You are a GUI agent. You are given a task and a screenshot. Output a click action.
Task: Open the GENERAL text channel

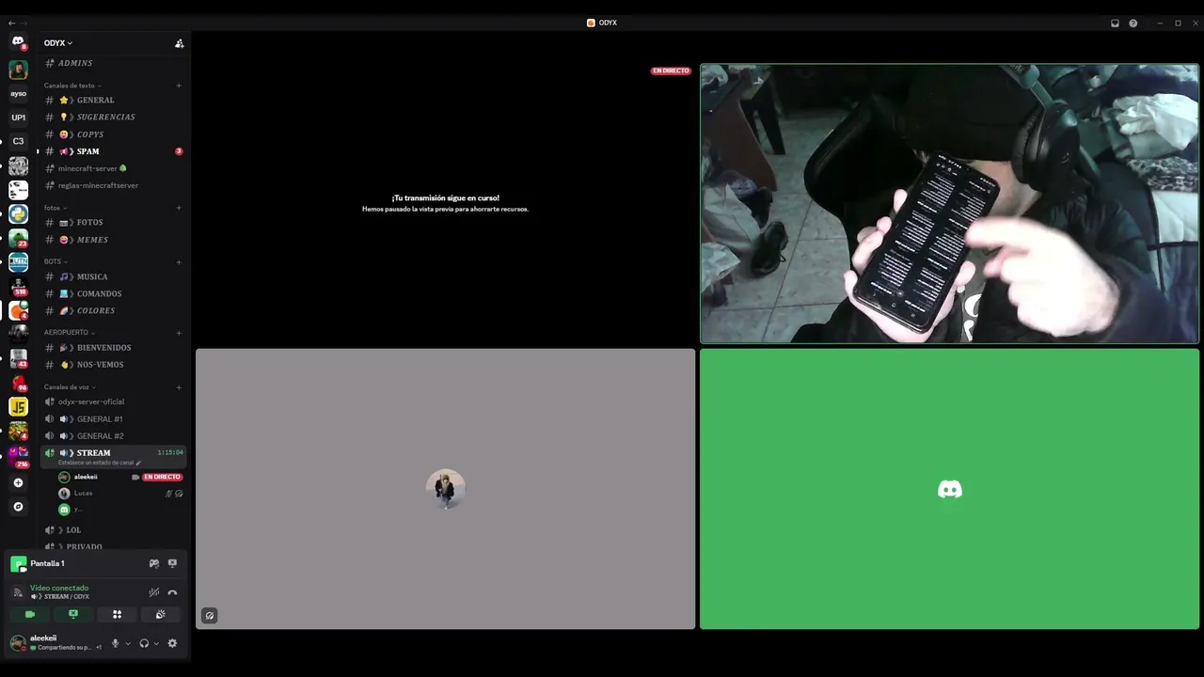click(114, 100)
